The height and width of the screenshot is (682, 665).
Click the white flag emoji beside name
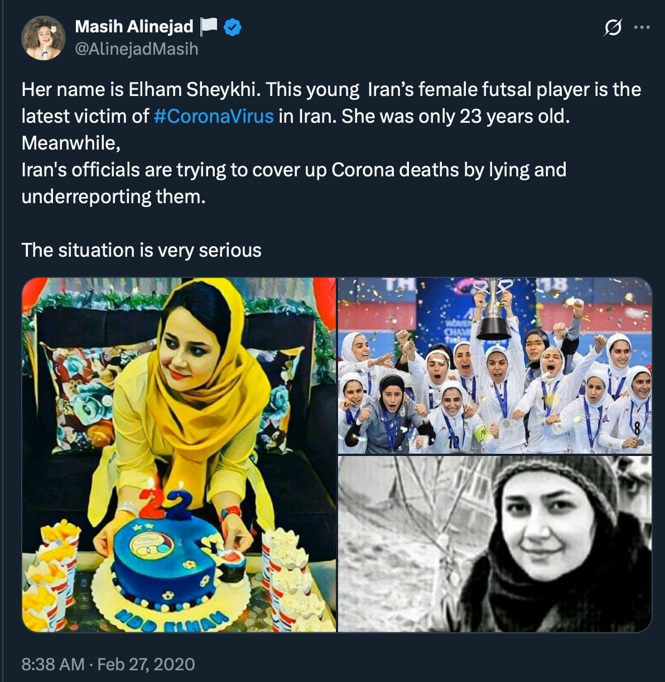pos(209,27)
